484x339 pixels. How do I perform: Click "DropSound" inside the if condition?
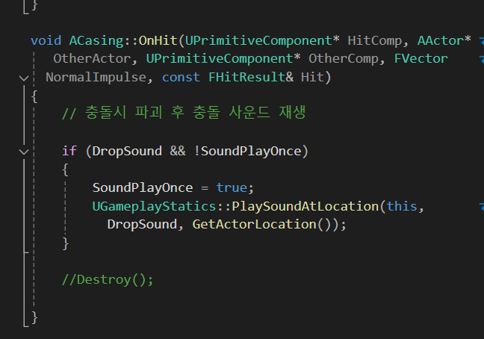pos(127,151)
